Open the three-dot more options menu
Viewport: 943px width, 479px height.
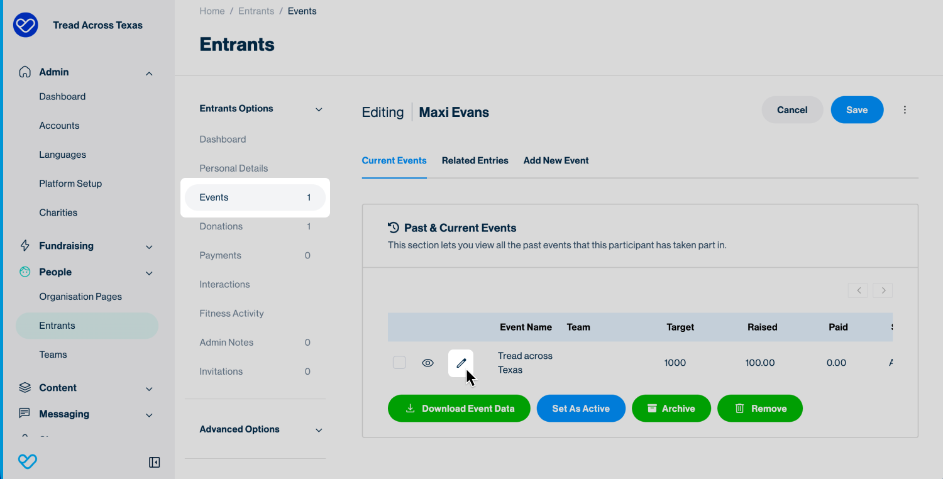[905, 110]
